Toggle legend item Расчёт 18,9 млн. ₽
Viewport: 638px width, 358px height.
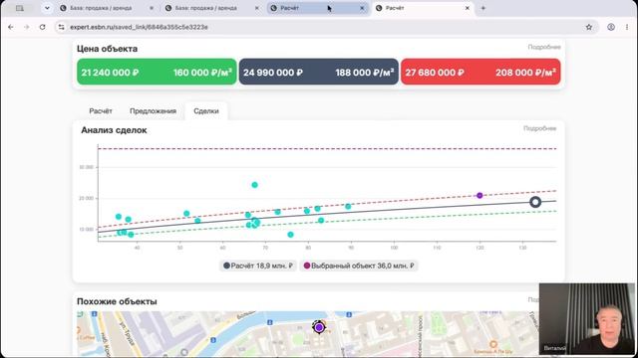pos(258,266)
